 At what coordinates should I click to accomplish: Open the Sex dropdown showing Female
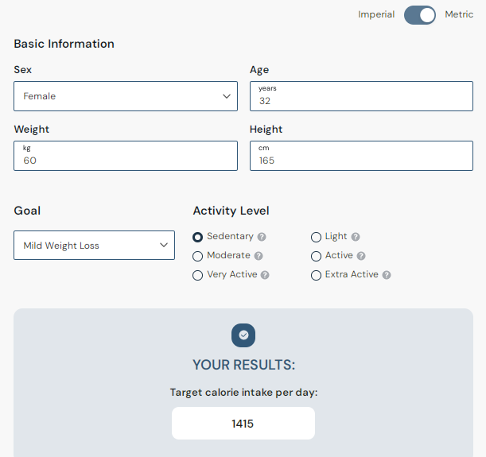point(126,96)
